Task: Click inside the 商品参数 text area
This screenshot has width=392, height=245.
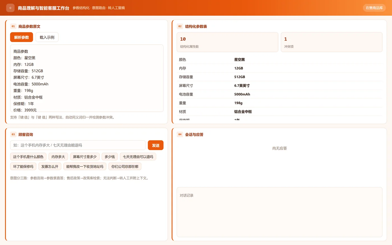Action: [87, 78]
